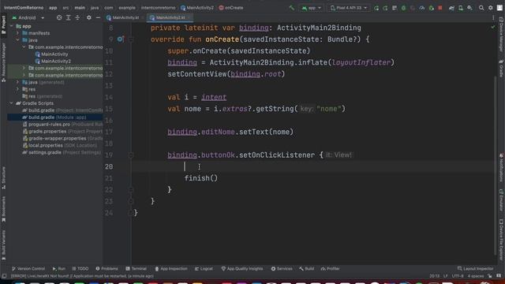
Task: Open the app run configuration dropdown
Action: point(312,8)
